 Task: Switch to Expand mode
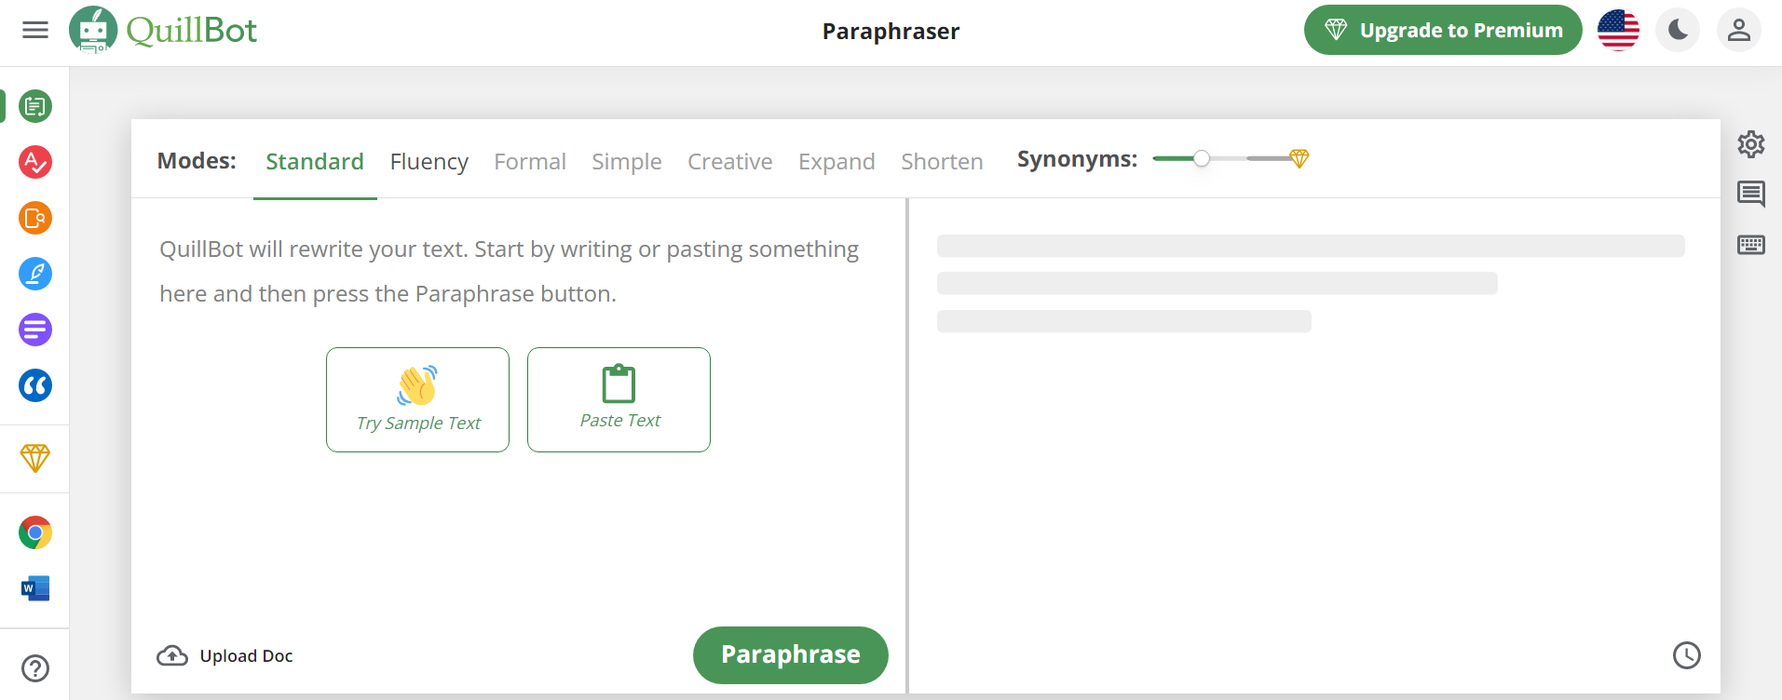click(837, 161)
